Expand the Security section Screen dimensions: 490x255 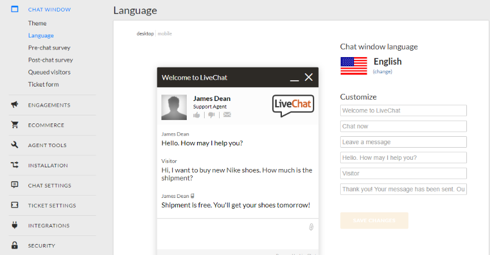(42, 246)
